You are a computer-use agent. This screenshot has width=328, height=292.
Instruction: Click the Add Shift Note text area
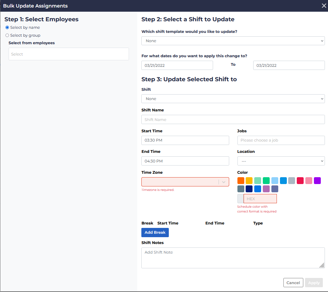(233, 257)
